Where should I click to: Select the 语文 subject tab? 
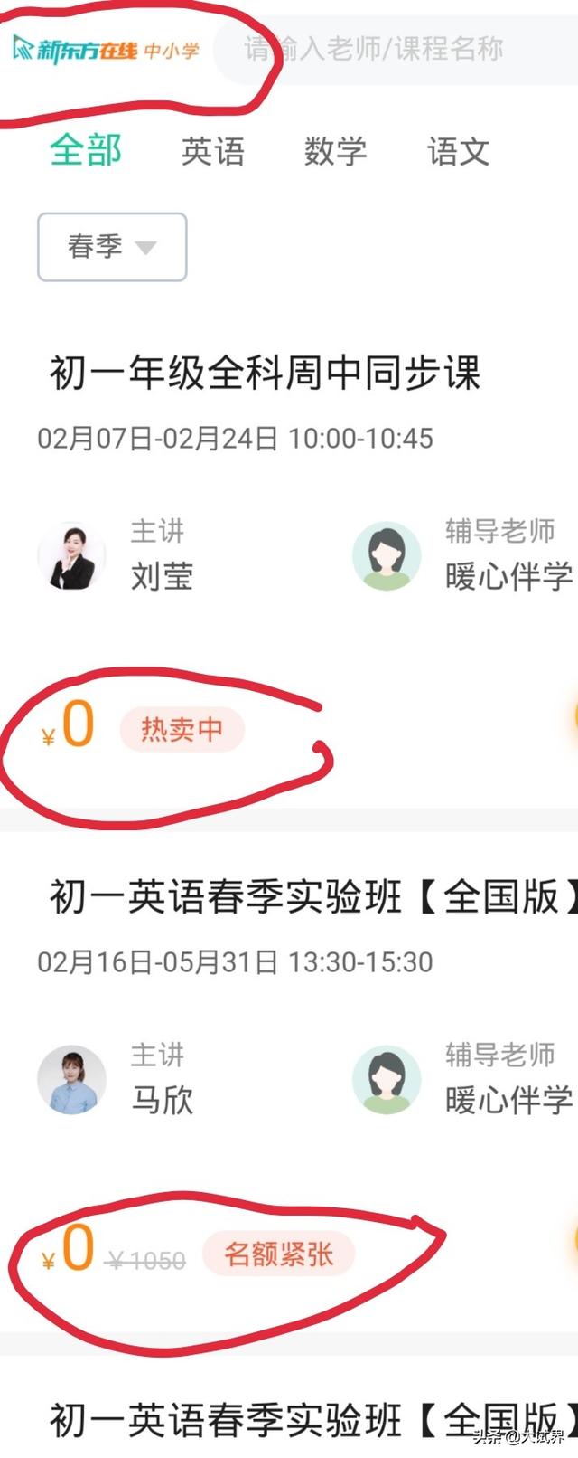click(459, 151)
